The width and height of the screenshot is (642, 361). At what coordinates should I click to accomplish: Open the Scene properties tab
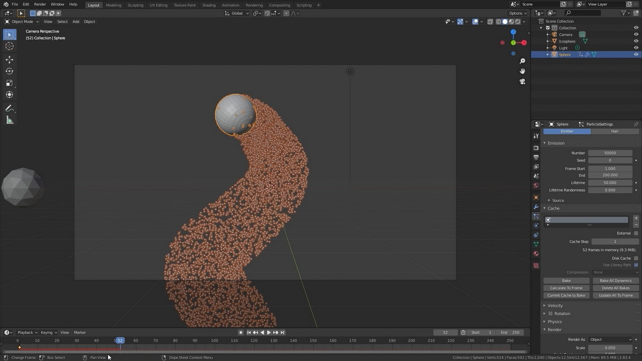point(536,176)
